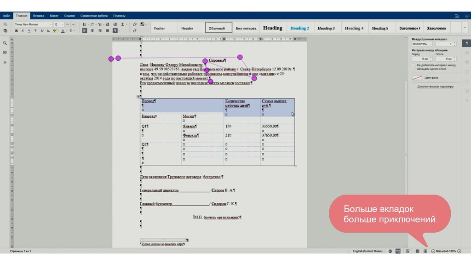Image resolution: width=471 pixels, height=265 pixels.
Task: Click the font color 'A' button
Action: 63,31
